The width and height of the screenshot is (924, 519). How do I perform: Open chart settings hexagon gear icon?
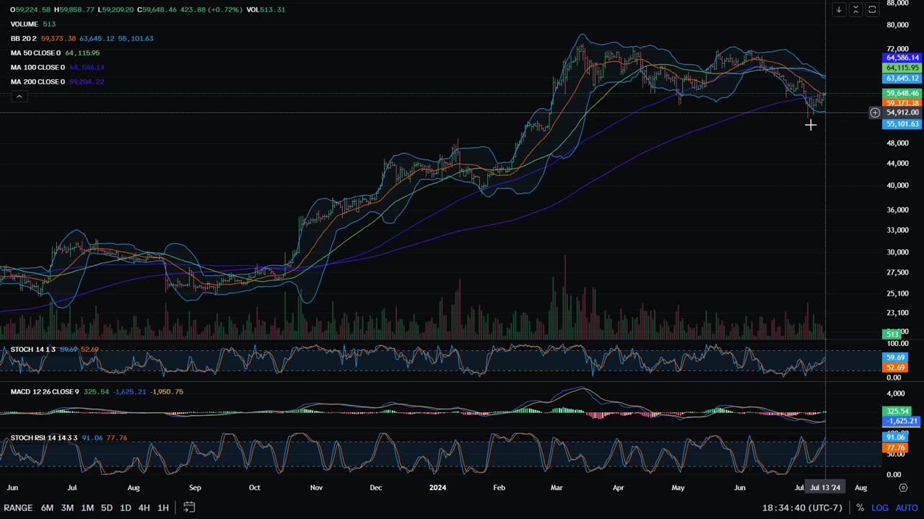[903, 488]
